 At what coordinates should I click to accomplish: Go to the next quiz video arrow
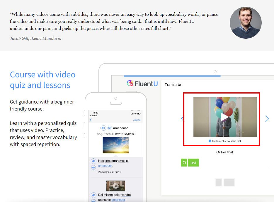267,119
